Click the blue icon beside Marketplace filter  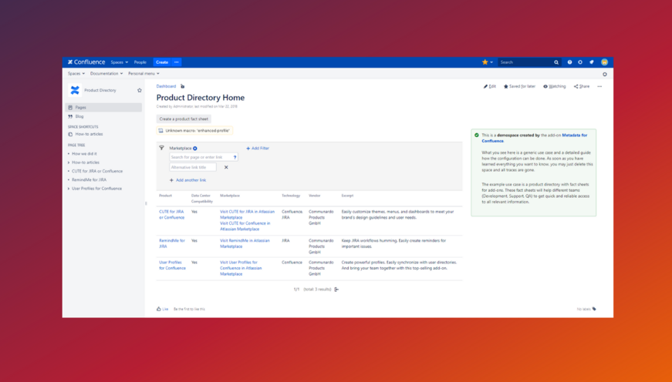[x=195, y=149]
